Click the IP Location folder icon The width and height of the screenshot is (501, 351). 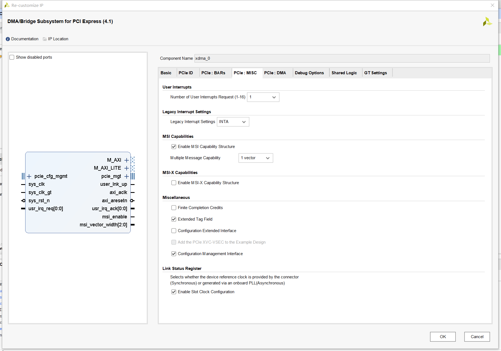[x=45, y=39]
